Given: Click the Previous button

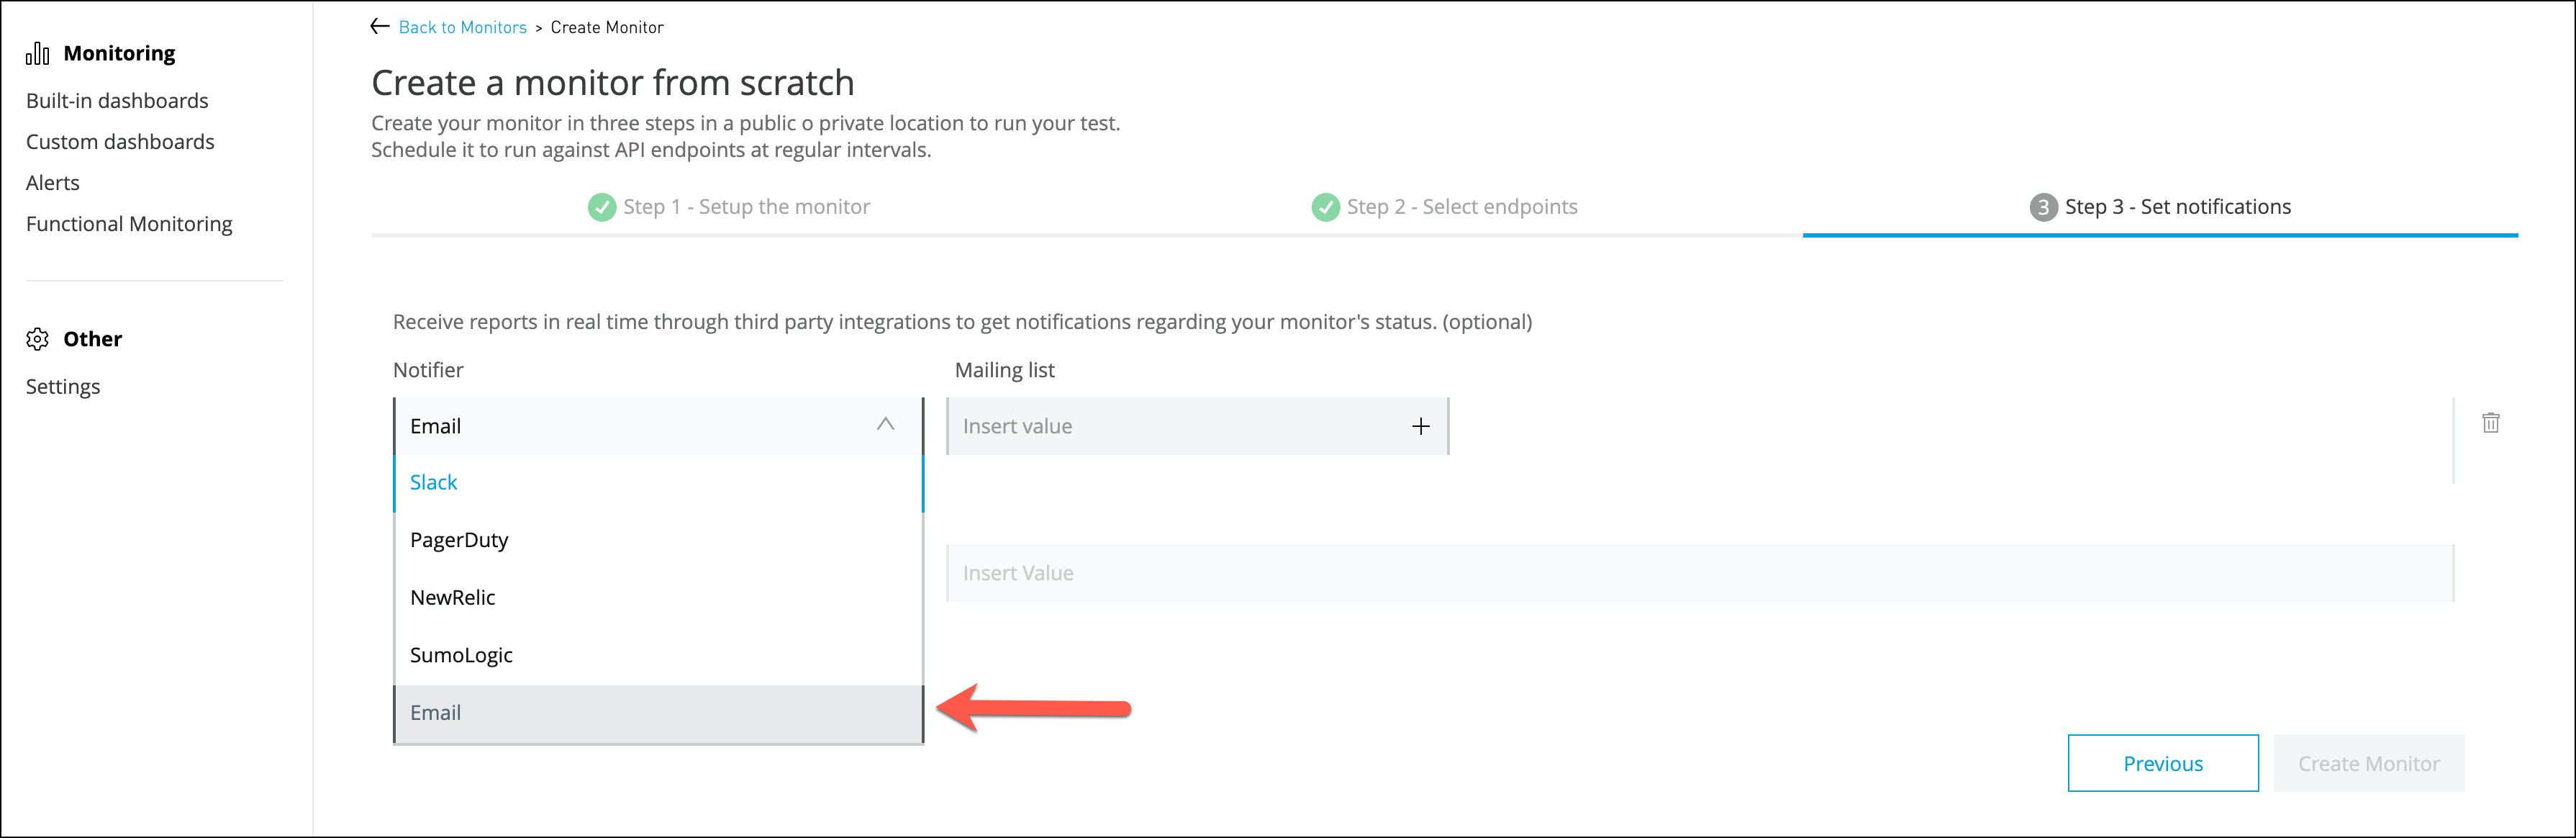Looking at the screenshot, I should (2162, 764).
